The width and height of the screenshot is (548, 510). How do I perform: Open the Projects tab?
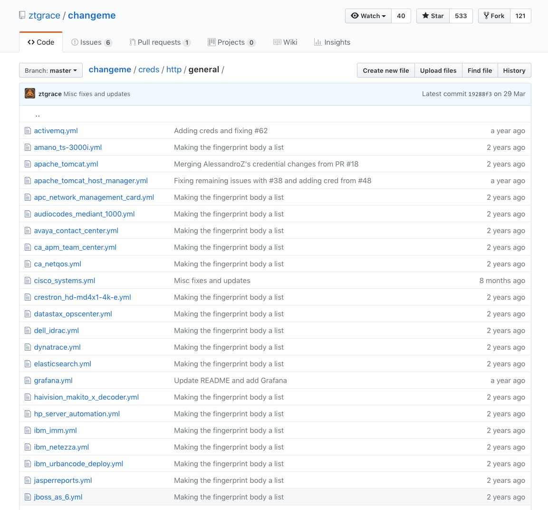[232, 42]
